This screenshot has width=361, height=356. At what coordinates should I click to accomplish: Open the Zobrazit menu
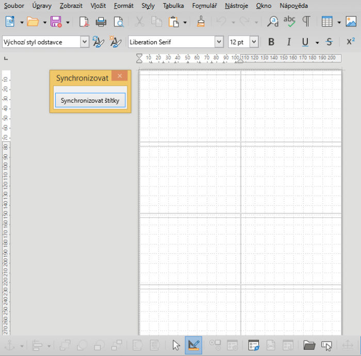click(x=71, y=6)
